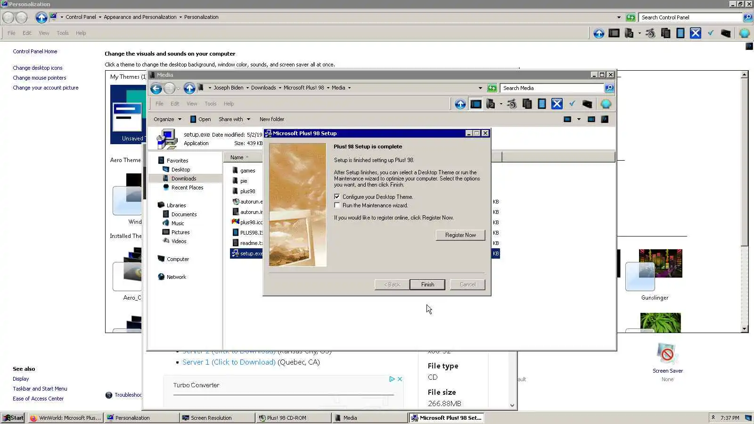Expand Personalization address bar history dropdown

point(619,17)
